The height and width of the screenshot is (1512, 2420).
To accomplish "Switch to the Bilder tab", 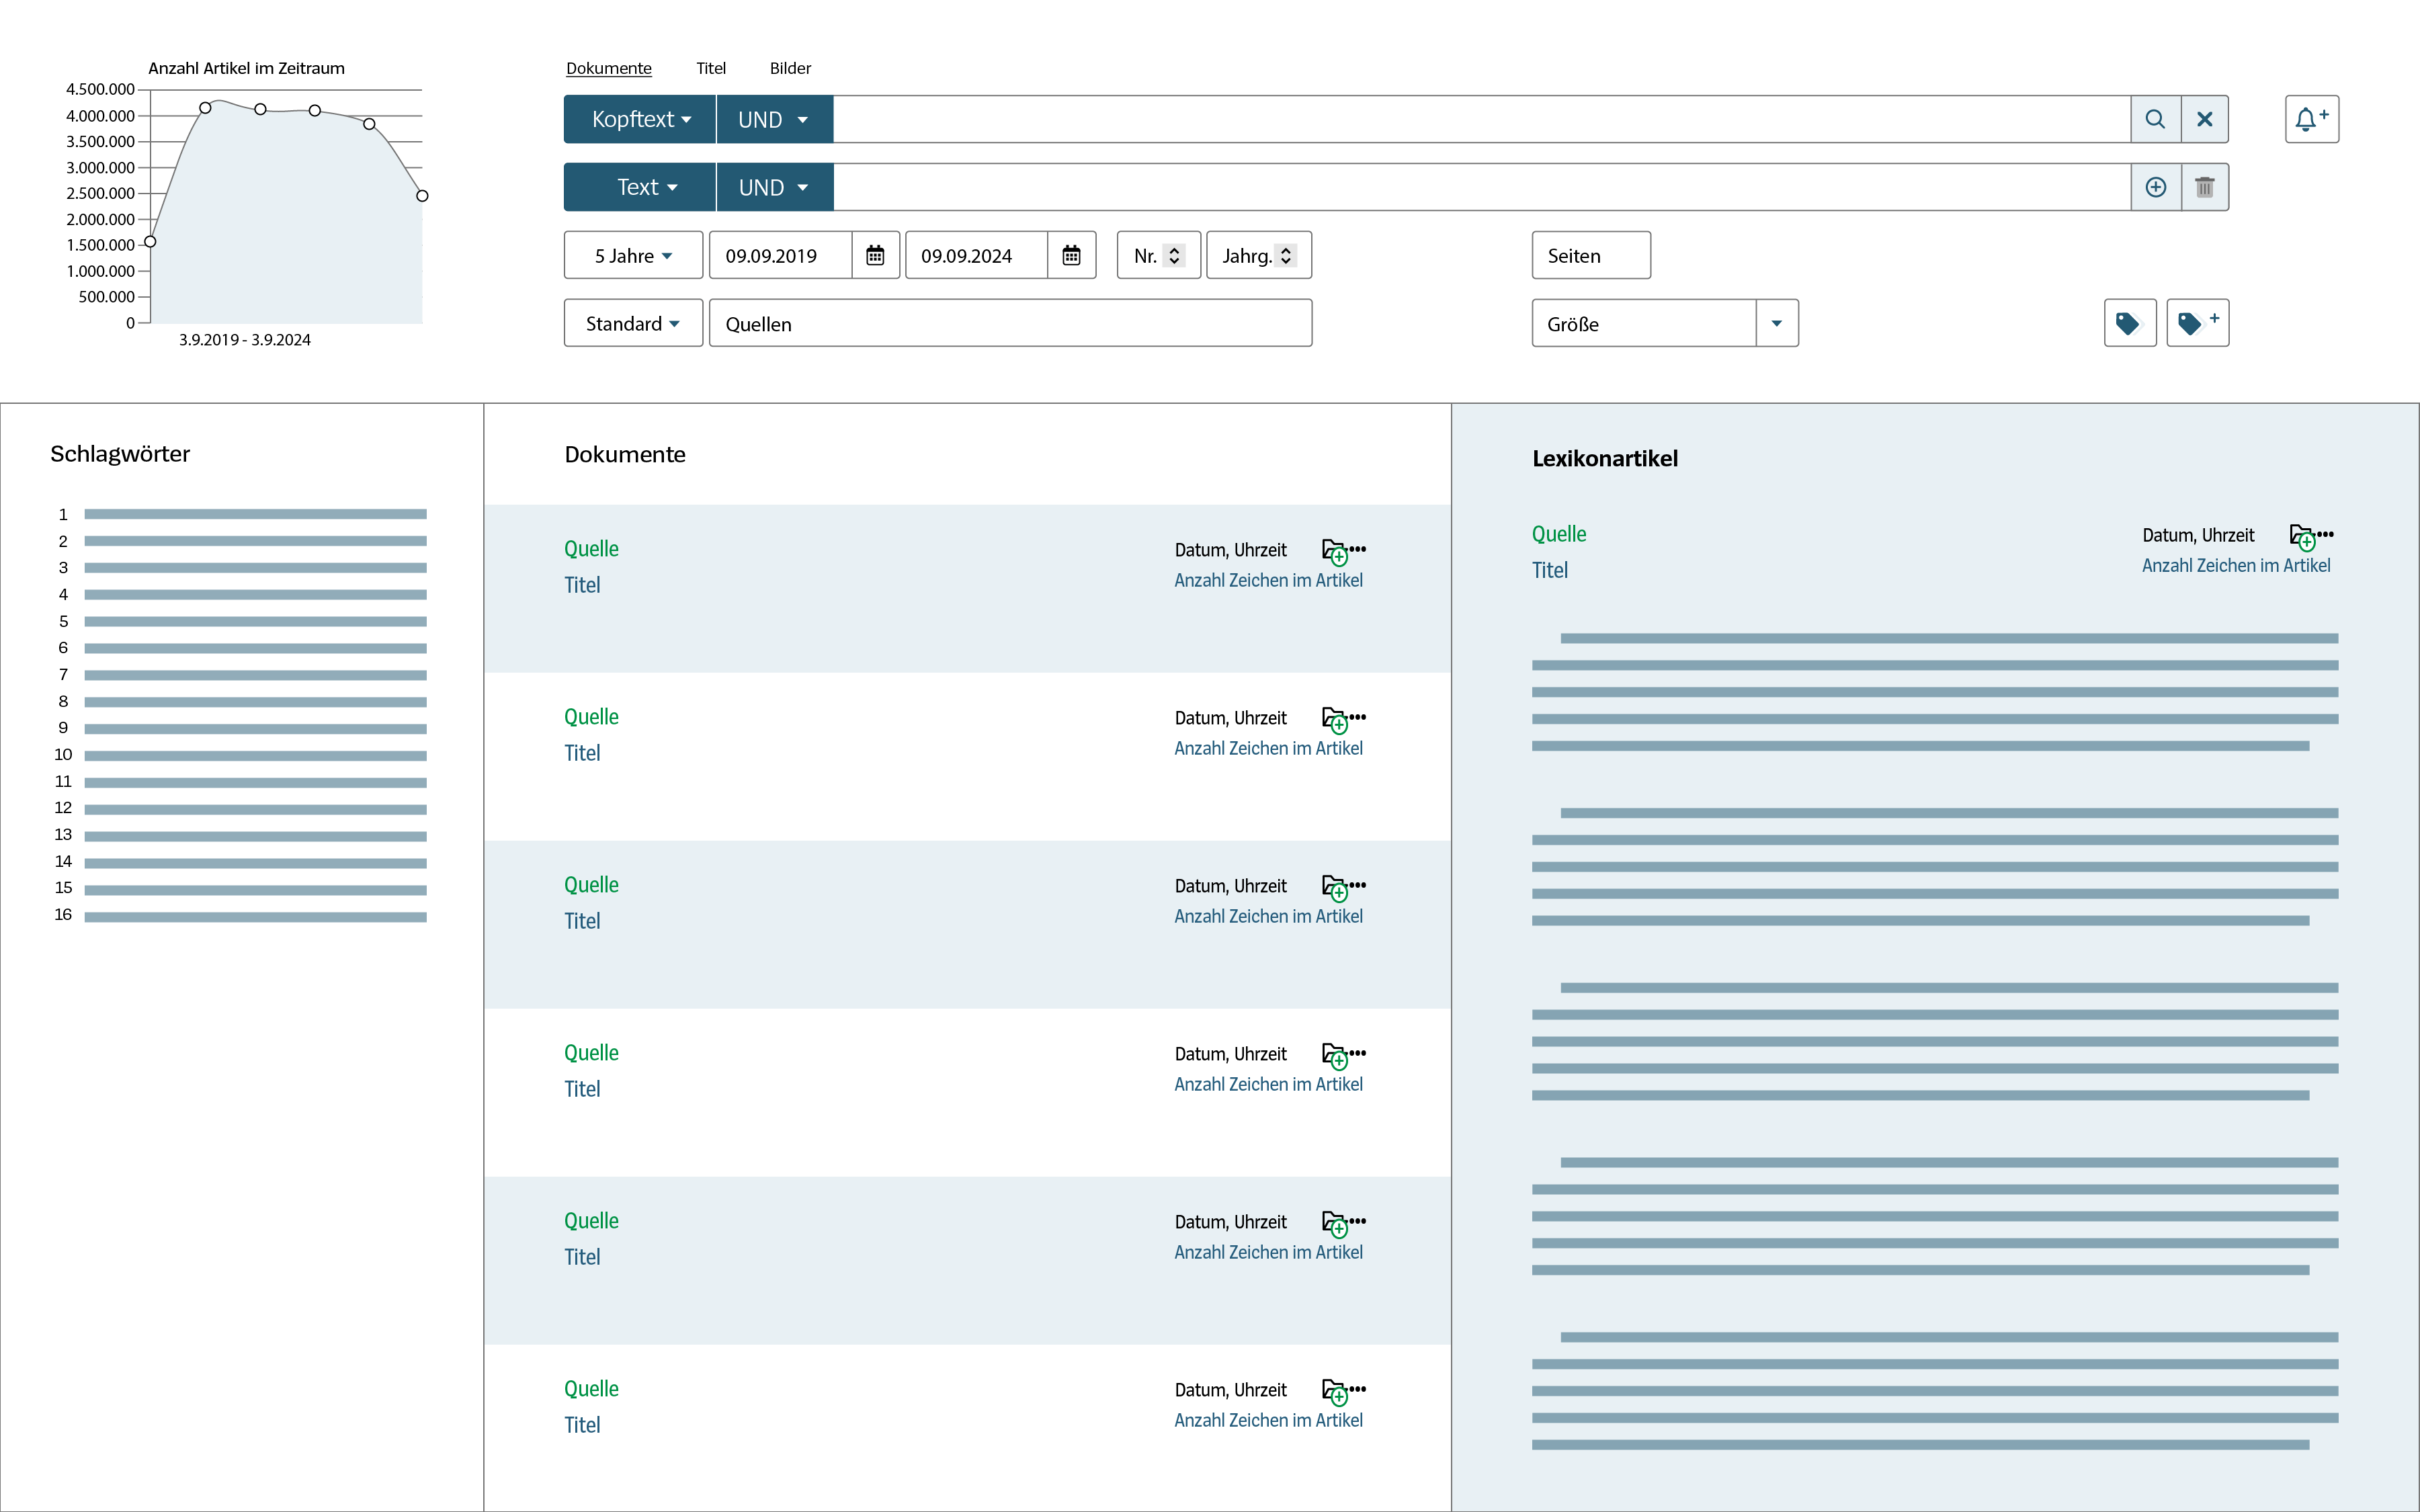I will click(x=790, y=68).
